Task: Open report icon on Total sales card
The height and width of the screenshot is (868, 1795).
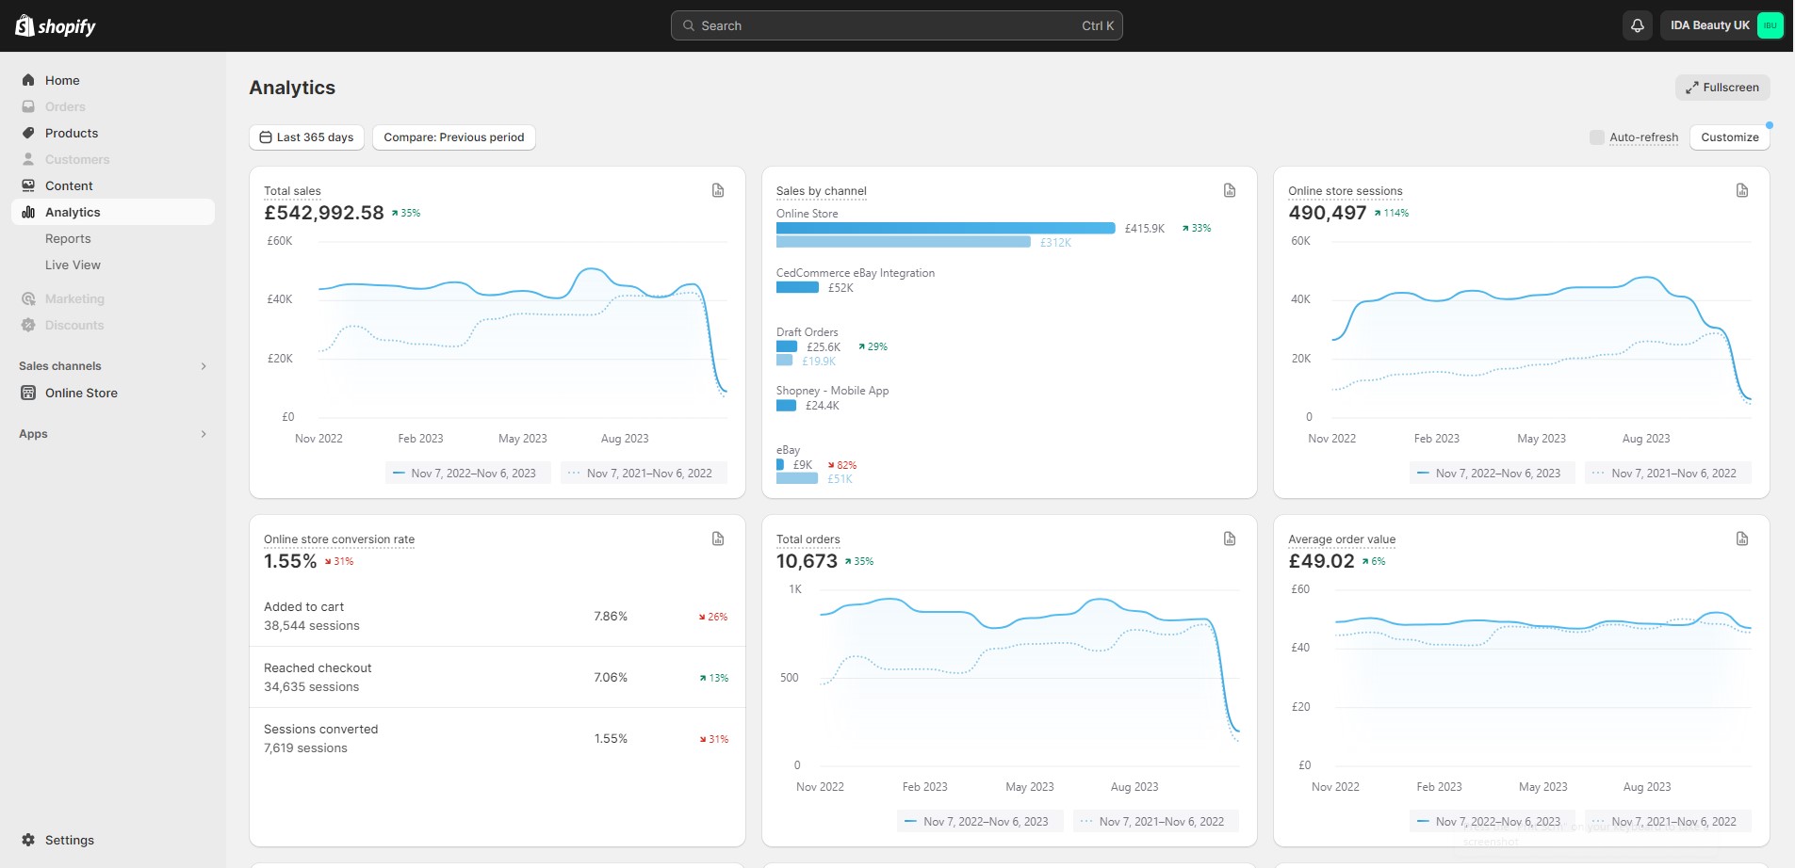Action: pyautogui.click(x=718, y=190)
